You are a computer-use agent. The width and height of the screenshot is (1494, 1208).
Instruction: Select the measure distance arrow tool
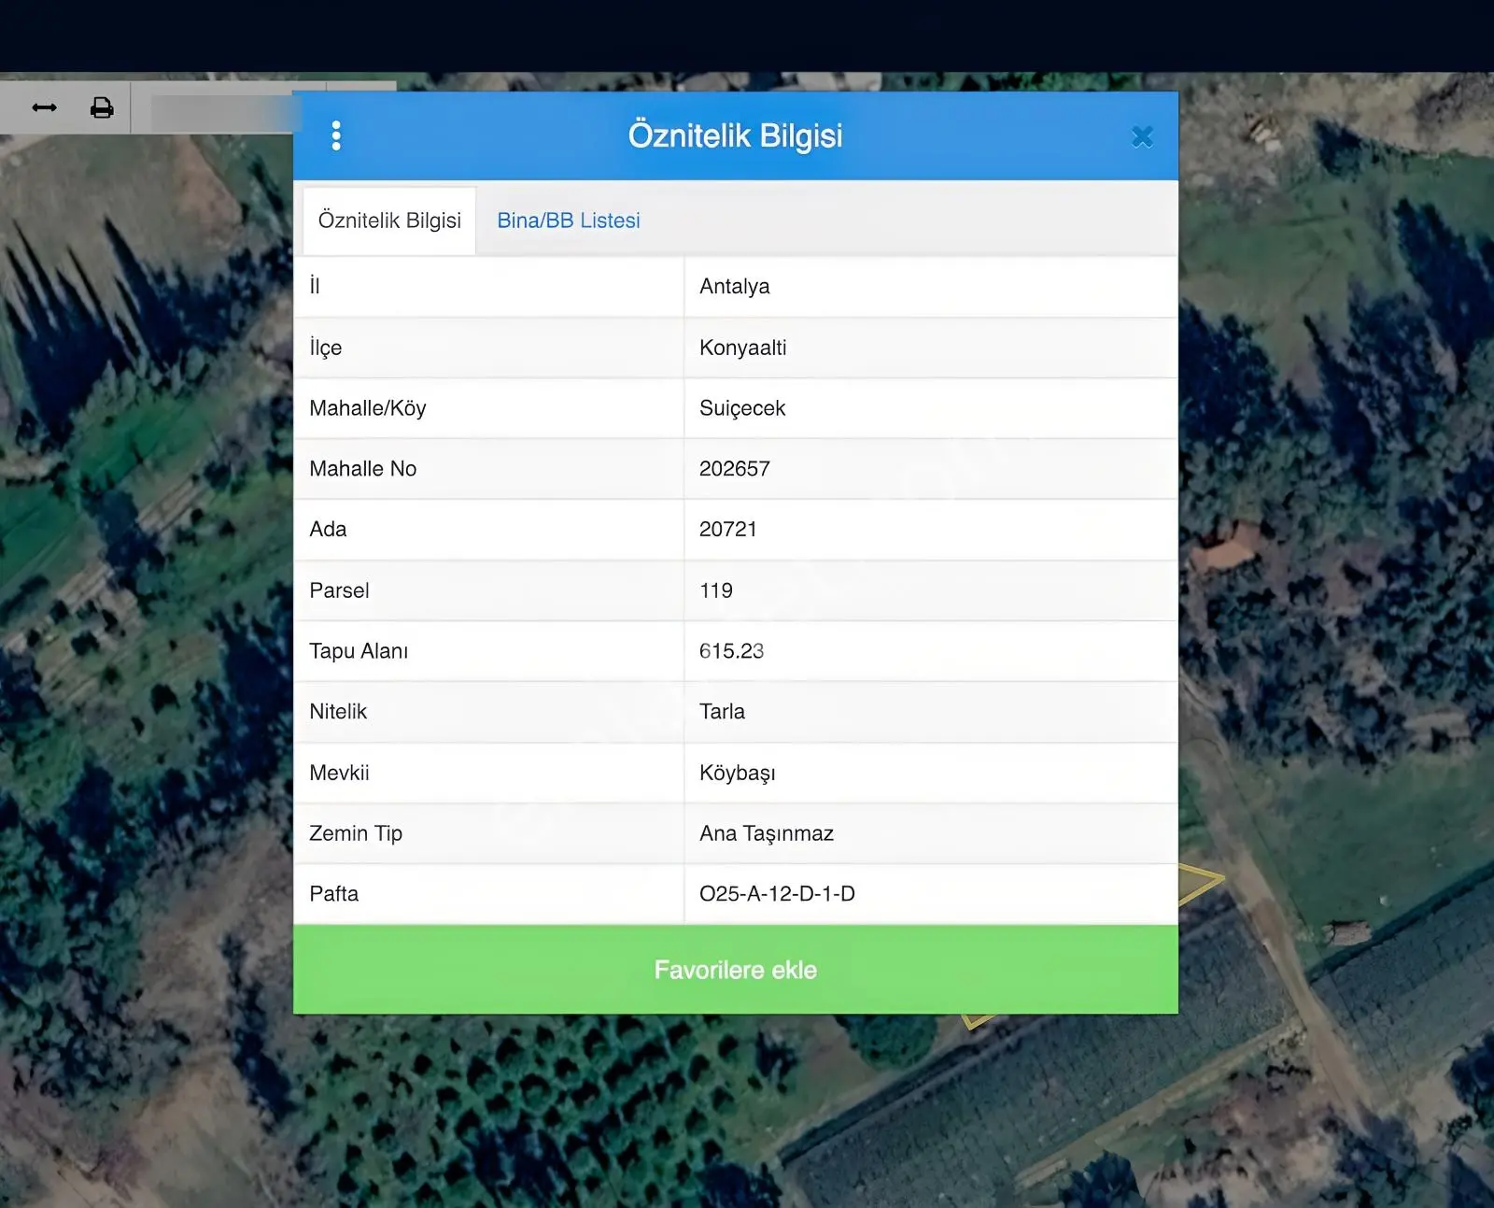click(44, 107)
